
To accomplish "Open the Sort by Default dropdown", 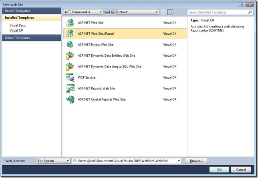I will pyautogui.click(x=137, y=12).
